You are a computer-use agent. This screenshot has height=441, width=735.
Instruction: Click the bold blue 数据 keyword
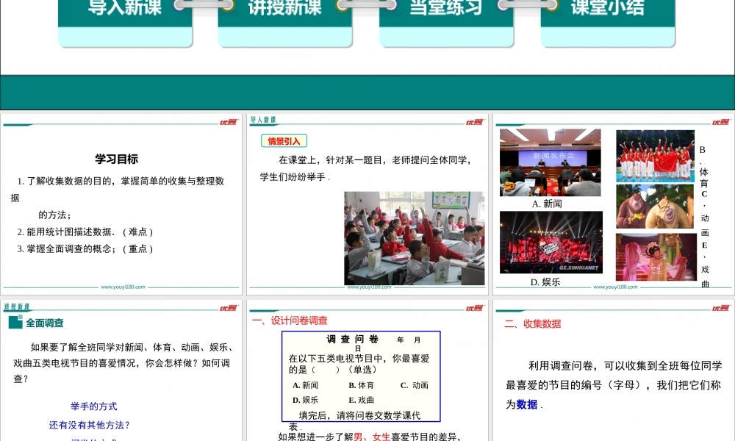coord(526,404)
